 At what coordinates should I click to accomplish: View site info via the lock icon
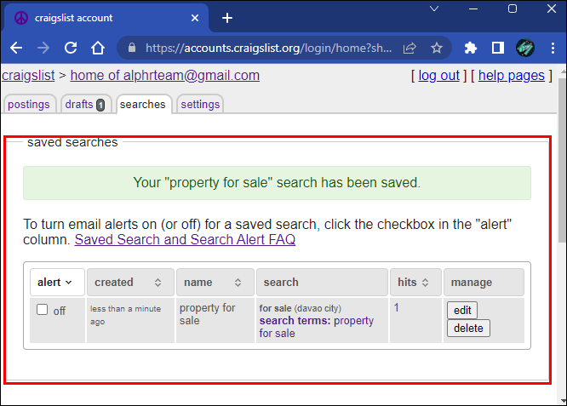pyautogui.click(x=132, y=48)
